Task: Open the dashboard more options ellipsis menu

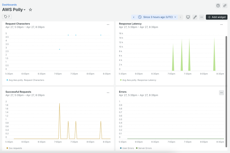Action: coord(202,17)
